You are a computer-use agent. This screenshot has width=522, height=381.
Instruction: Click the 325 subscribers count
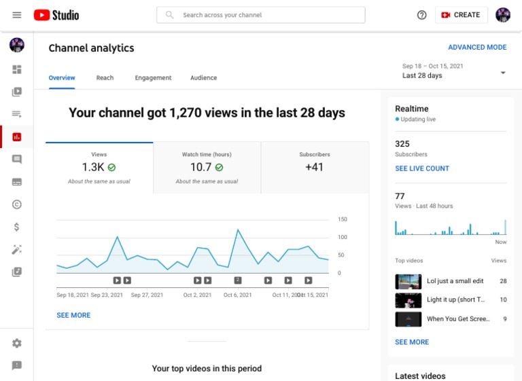(402, 144)
